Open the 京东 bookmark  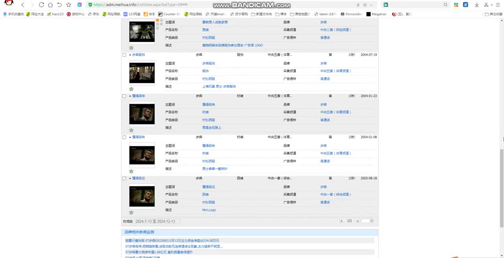tap(93, 14)
